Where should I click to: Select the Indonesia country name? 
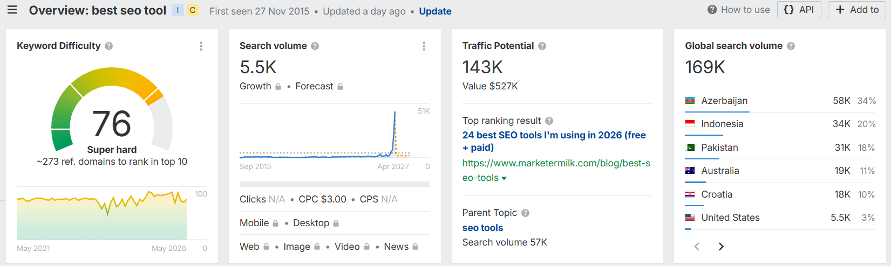722,124
